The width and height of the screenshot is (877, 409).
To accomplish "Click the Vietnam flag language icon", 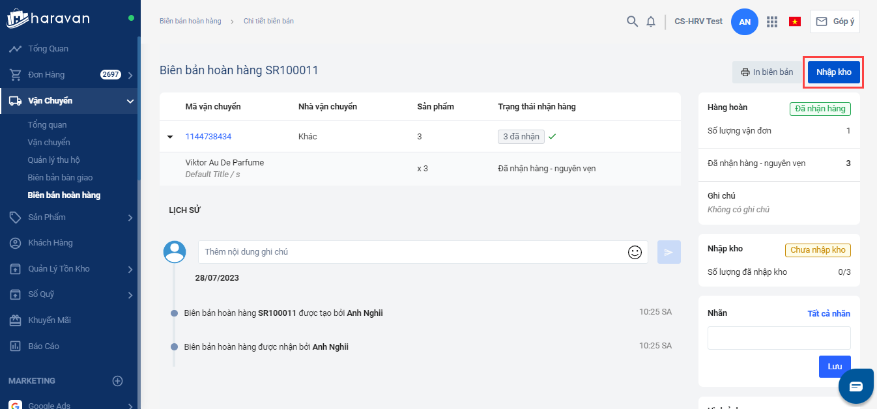I will coord(795,21).
